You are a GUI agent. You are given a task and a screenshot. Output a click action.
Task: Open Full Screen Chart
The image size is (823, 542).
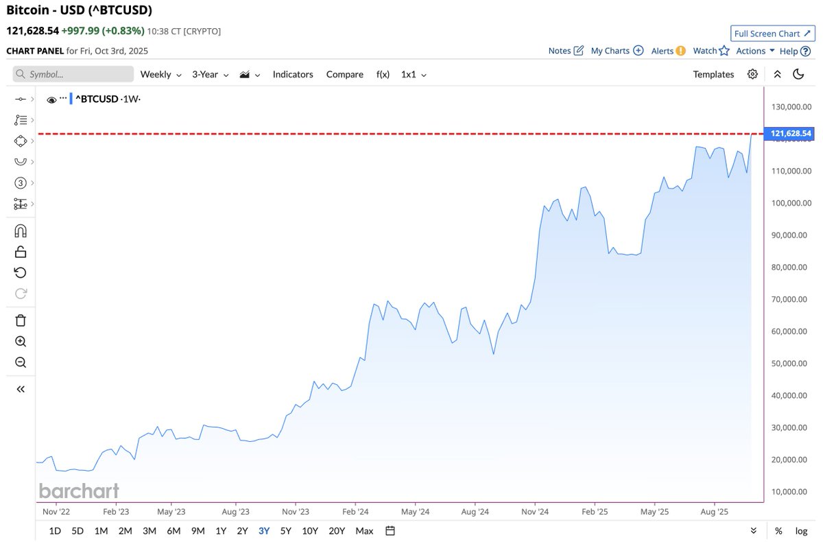(x=772, y=34)
